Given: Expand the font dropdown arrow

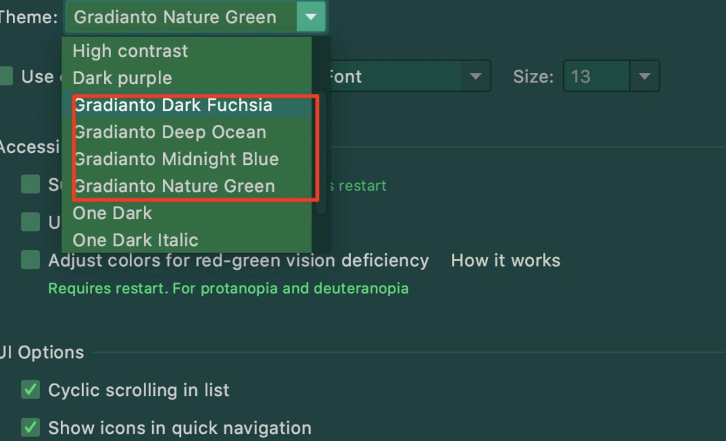Looking at the screenshot, I should coord(476,76).
